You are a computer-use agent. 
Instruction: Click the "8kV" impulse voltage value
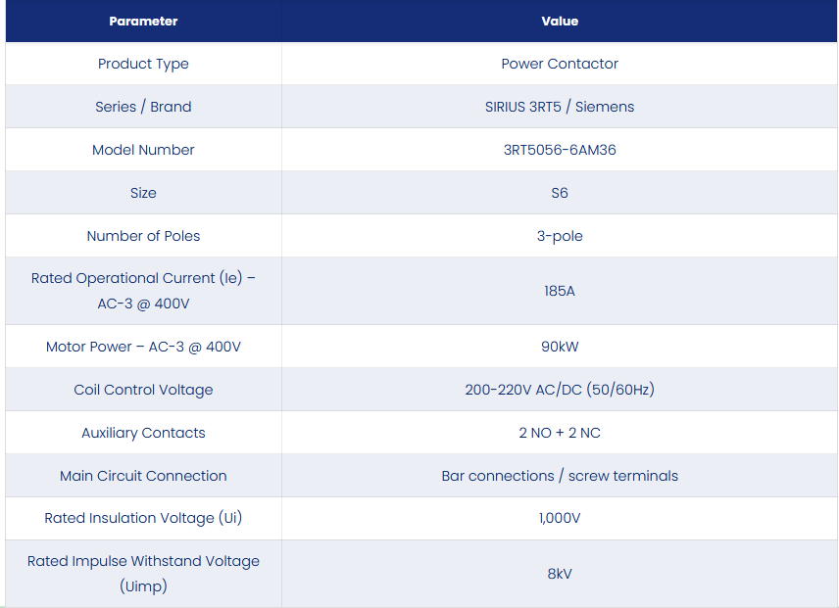[560, 574]
